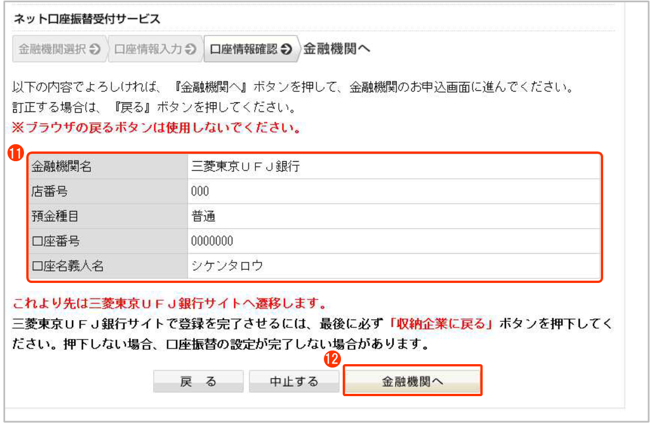Click the 店番号 value 000
Screen dimensions: 650x423
200,191
